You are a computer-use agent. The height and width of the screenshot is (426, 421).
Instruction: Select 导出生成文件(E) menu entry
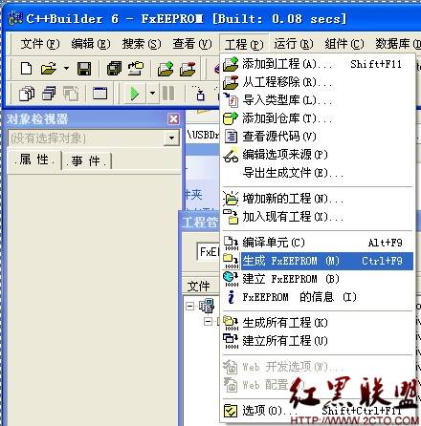coord(318,173)
